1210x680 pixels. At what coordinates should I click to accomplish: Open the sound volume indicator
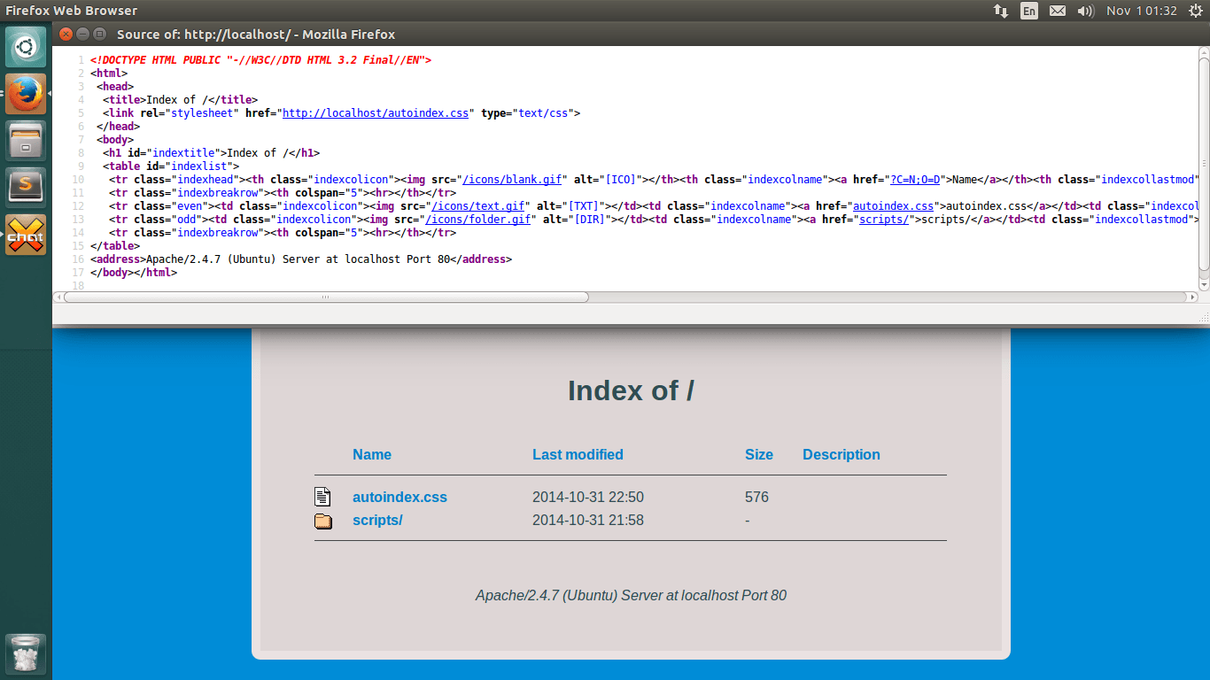1085,11
